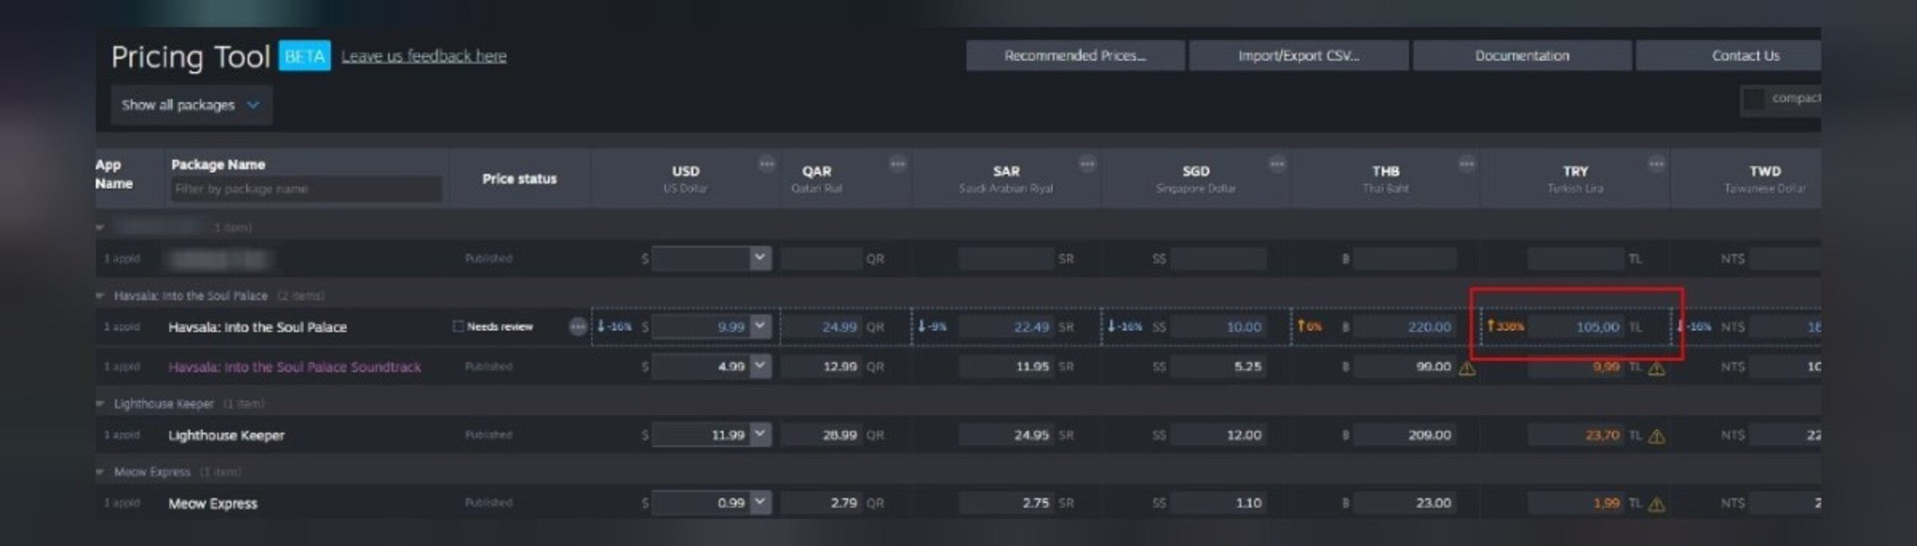Open the SAR column options menu
Image resolution: width=1917 pixels, height=546 pixels.
click(1087, 164)
